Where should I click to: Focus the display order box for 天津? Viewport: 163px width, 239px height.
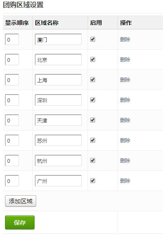[x=12, y=120]
